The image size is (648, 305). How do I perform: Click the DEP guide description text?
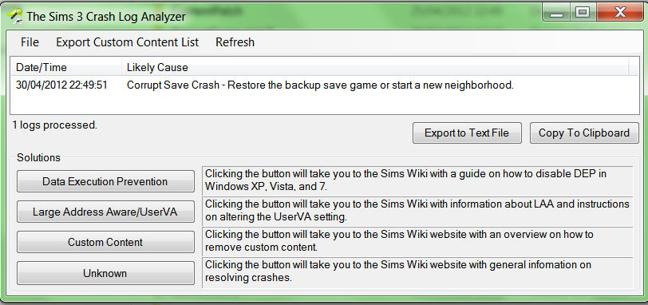tap(417, 180)
